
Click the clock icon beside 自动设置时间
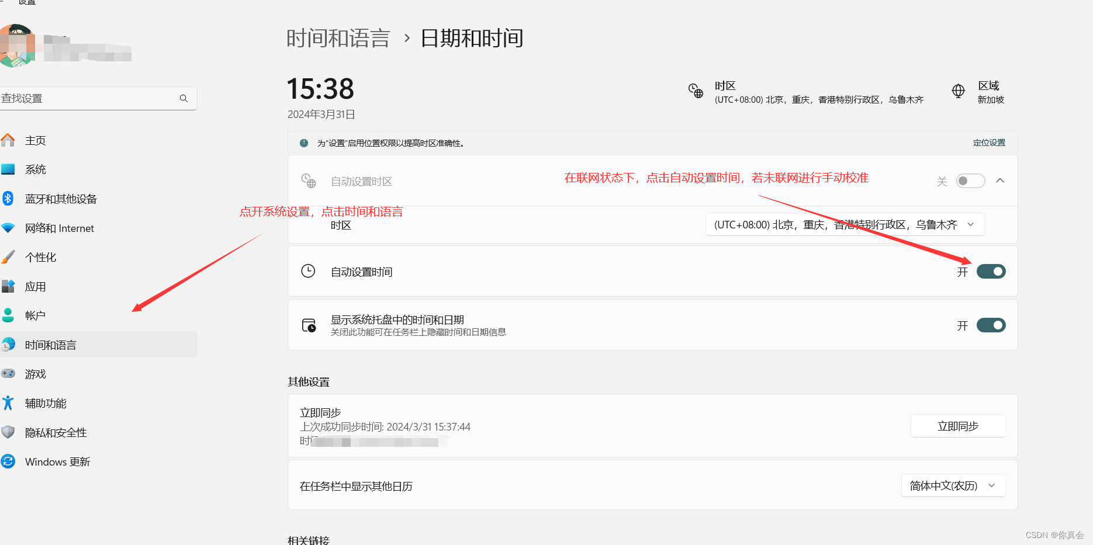[x=308, y=271]
